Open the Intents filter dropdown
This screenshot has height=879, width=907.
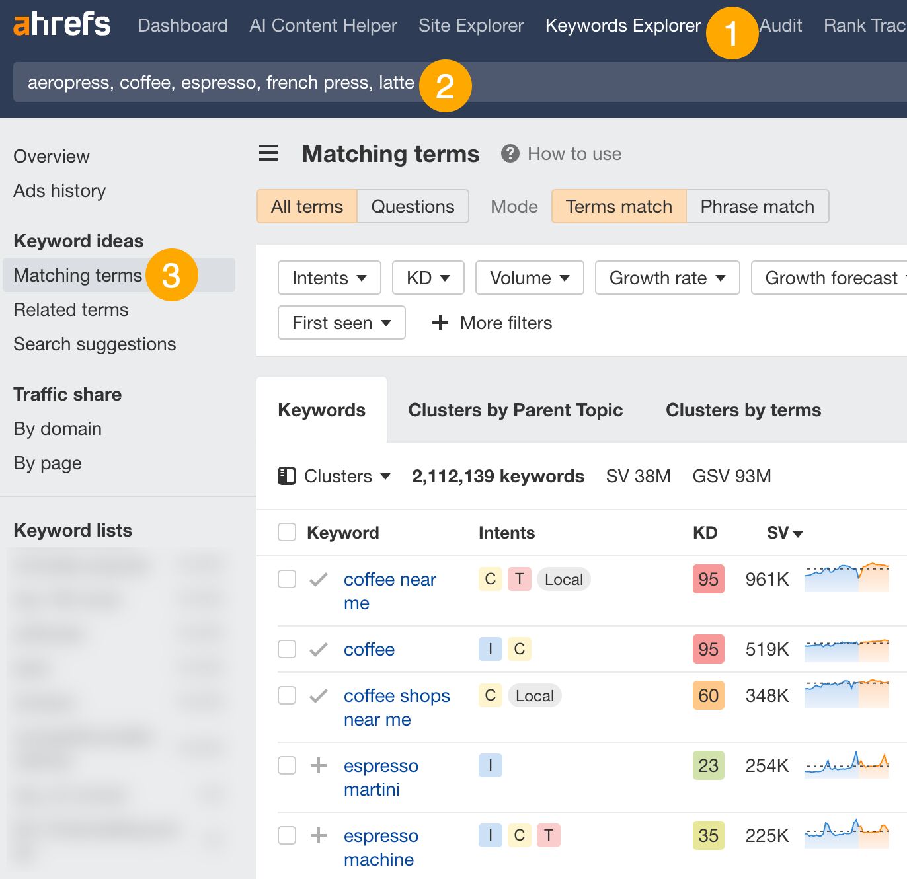click(329, 278)
